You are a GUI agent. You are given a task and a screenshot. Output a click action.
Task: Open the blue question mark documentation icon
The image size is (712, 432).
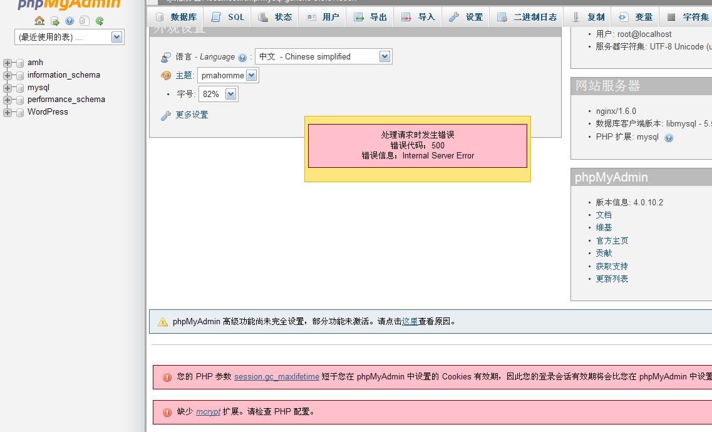(x=70, y=21)
